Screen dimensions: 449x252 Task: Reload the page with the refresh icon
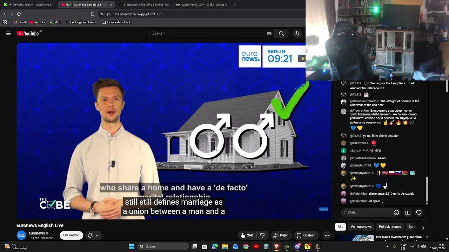[x=19, y=14]
